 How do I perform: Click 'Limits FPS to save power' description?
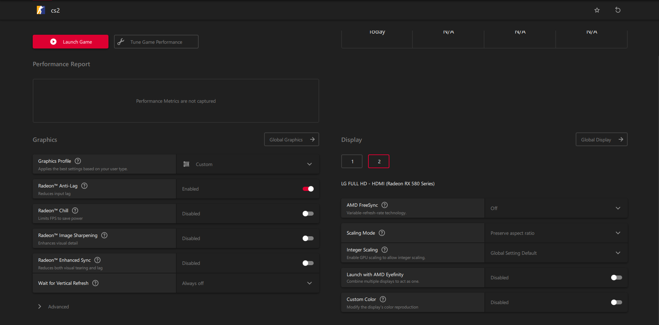click(61, 218)
